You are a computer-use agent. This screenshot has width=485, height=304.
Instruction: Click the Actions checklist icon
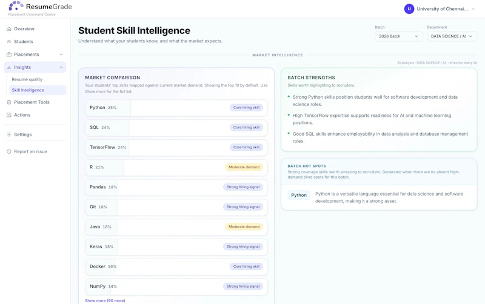[x=9, y=115]
